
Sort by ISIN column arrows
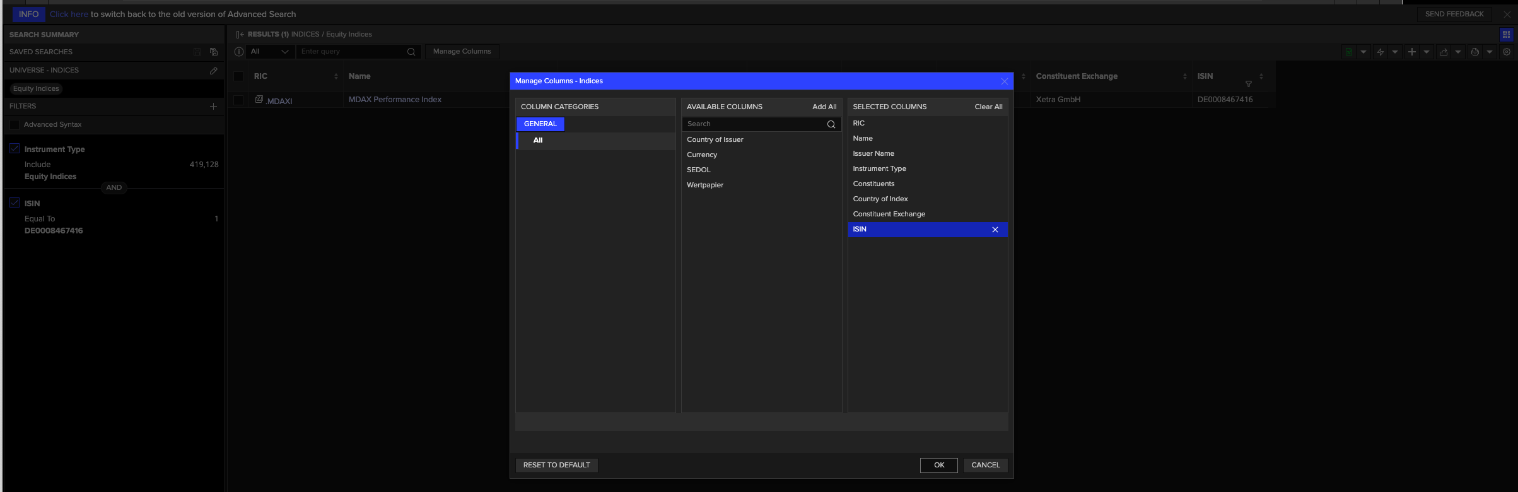(1261, 76)
